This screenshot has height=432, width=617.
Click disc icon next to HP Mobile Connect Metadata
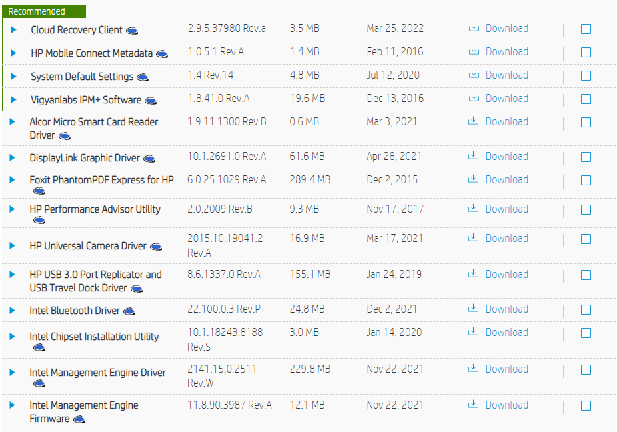click(161, 54)
